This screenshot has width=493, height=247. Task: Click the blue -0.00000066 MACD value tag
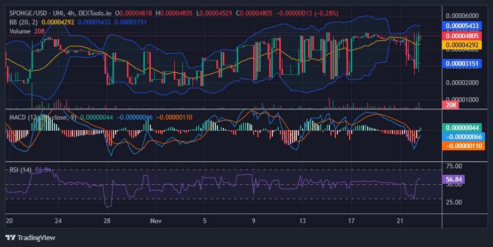[464, 137]
